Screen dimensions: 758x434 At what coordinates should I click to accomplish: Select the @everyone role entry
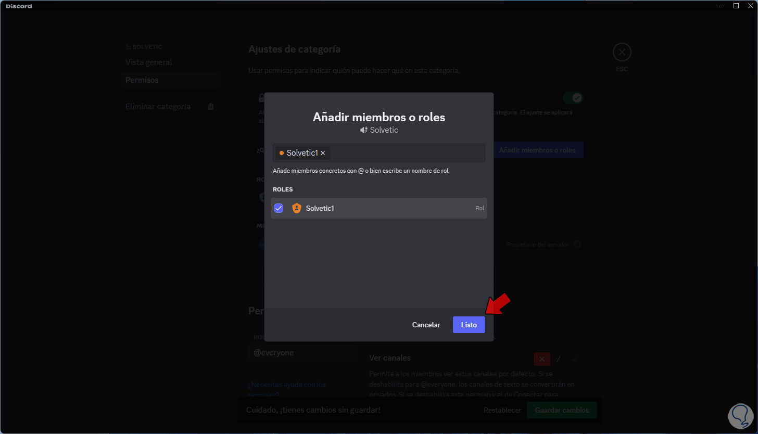pos(302,353)
